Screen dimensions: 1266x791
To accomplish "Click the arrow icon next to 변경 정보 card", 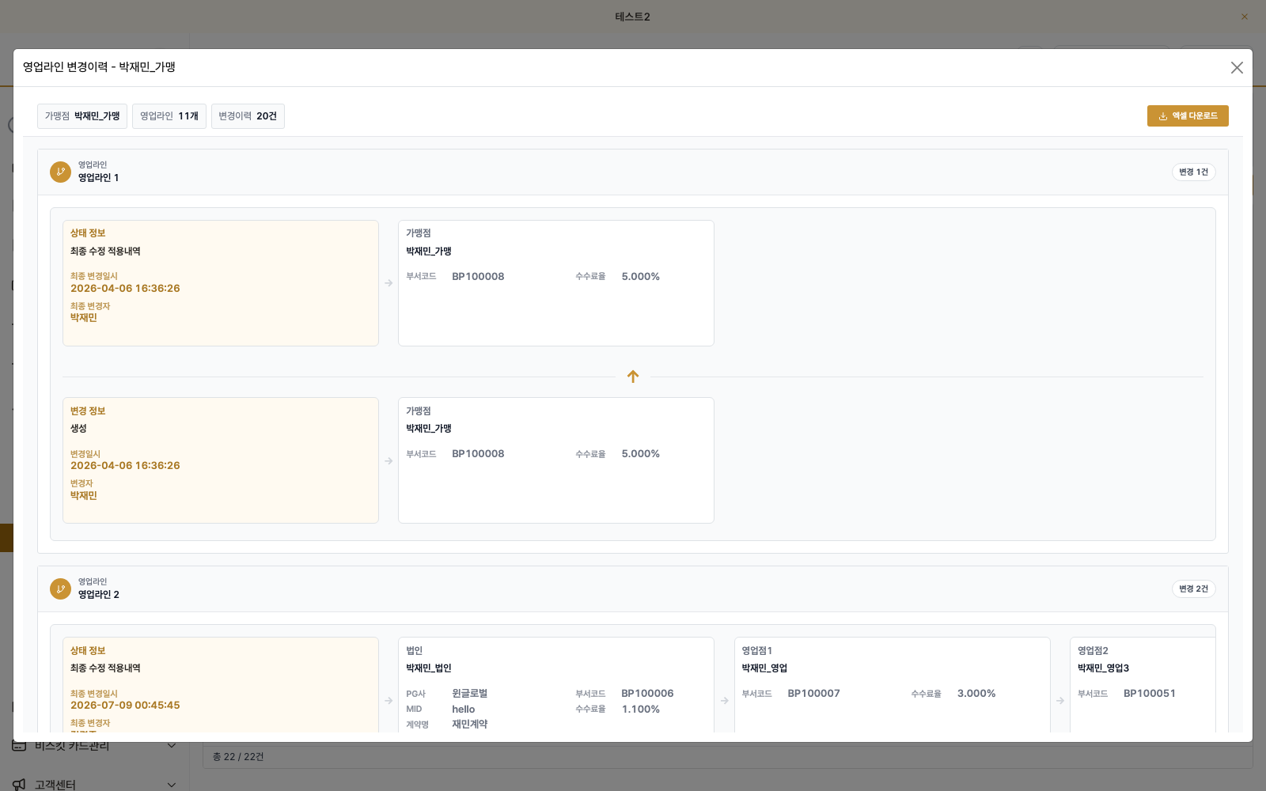I will click(389, 461).
